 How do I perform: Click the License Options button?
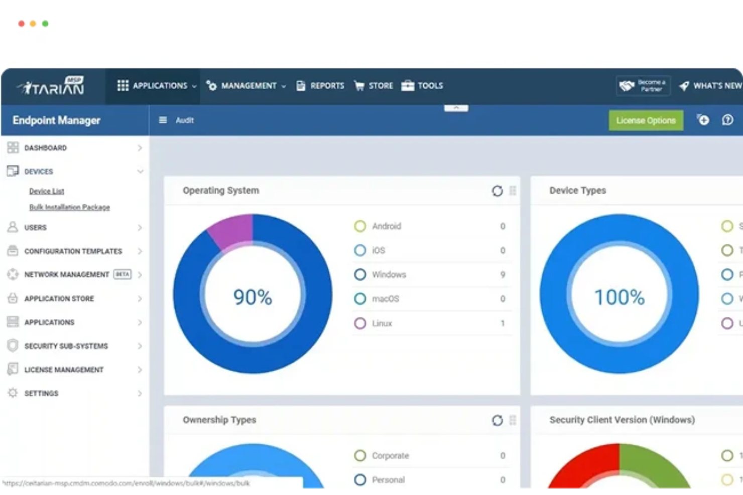pyautogui.click(x=646, y=120)
